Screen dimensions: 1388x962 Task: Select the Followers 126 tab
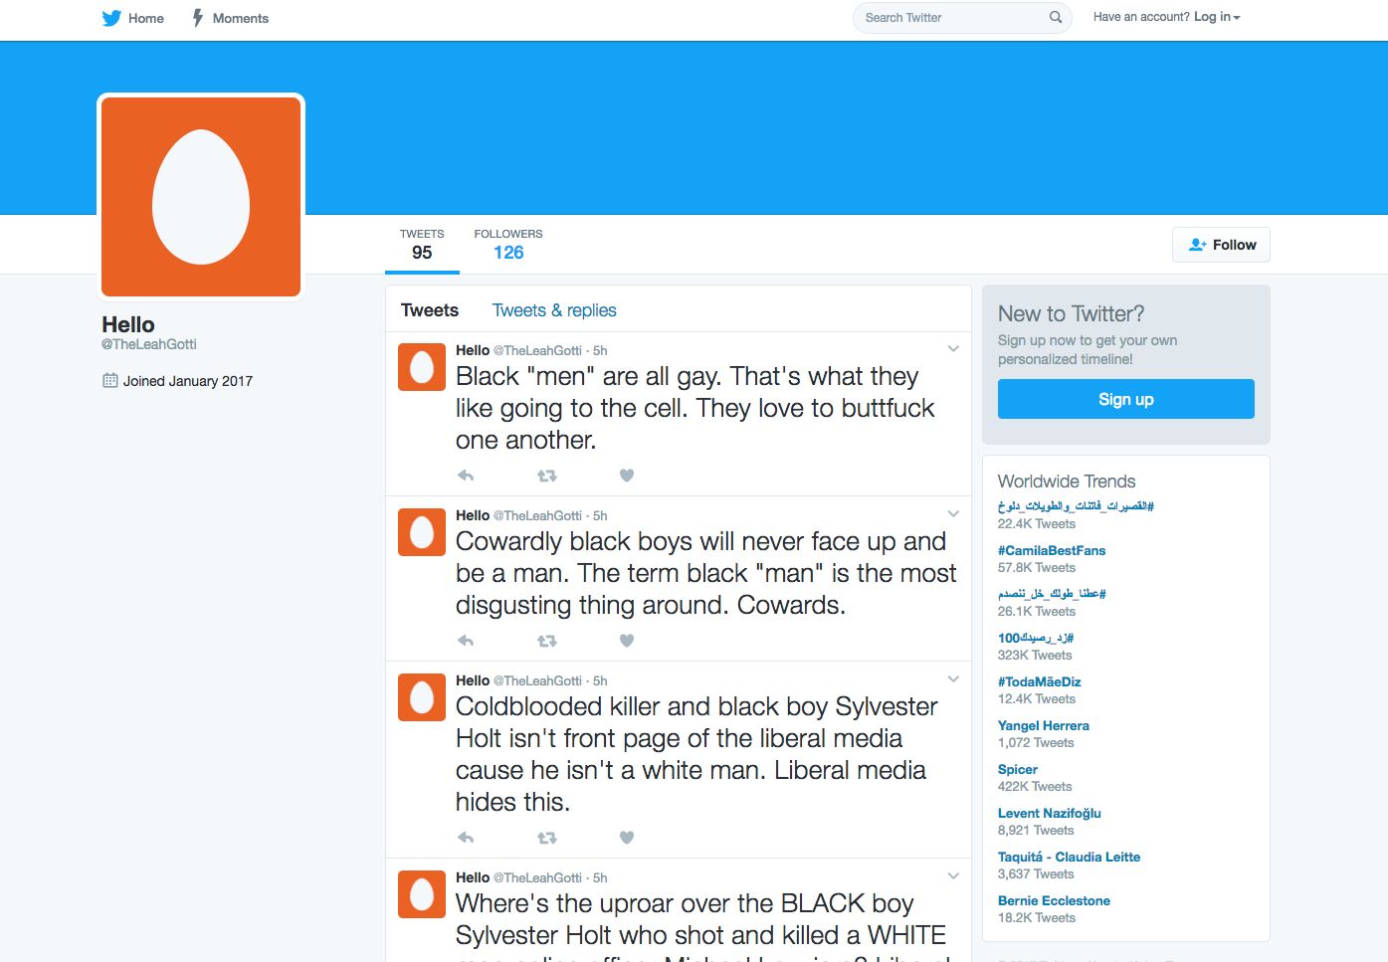pyautogui.click(x=507, y=245)
